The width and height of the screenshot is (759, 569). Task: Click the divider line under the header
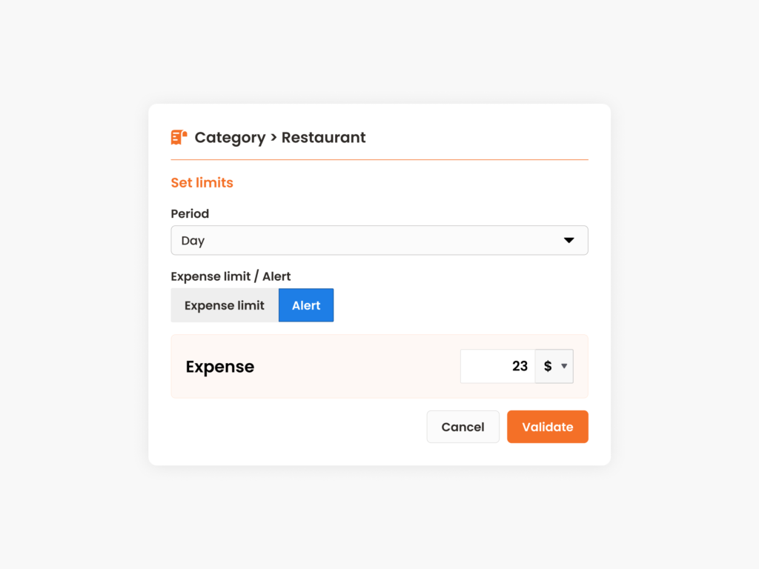[379, 158]
